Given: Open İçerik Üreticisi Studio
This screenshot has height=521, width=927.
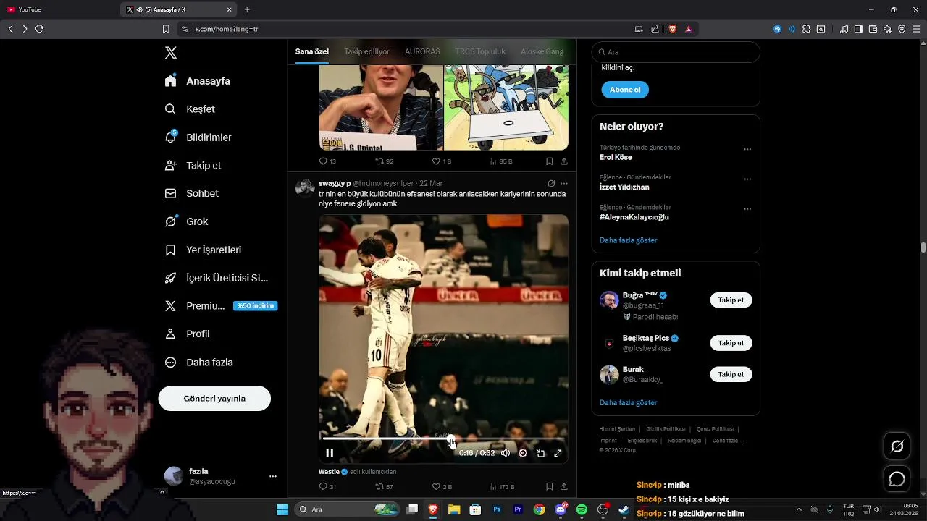Looking at the screenshot, I should pos(217,278).
